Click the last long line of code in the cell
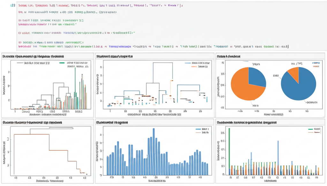 coord(153,46)
